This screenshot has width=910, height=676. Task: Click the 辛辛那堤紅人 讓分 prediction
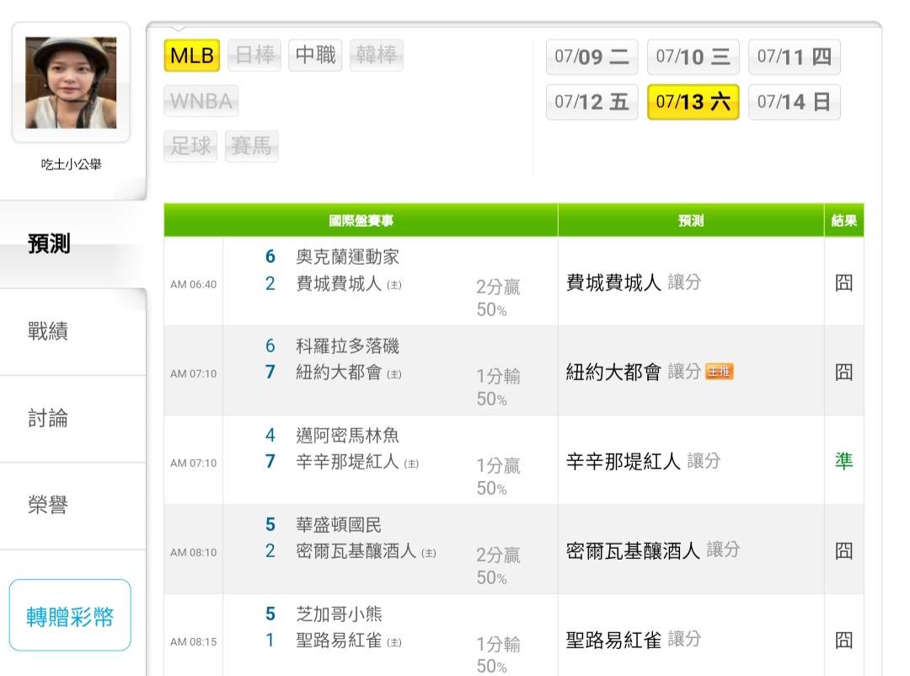(643, 461)
